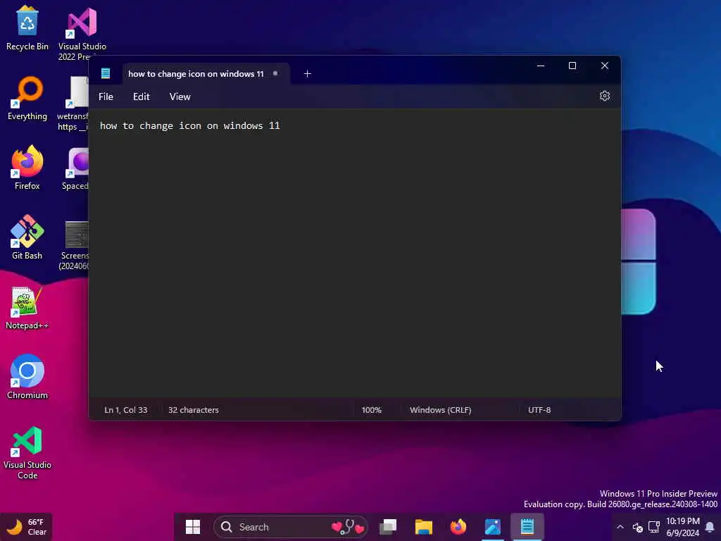Click Notepad icon in taskbar
This screenshot has width=721, height=541.
[527, 527]
